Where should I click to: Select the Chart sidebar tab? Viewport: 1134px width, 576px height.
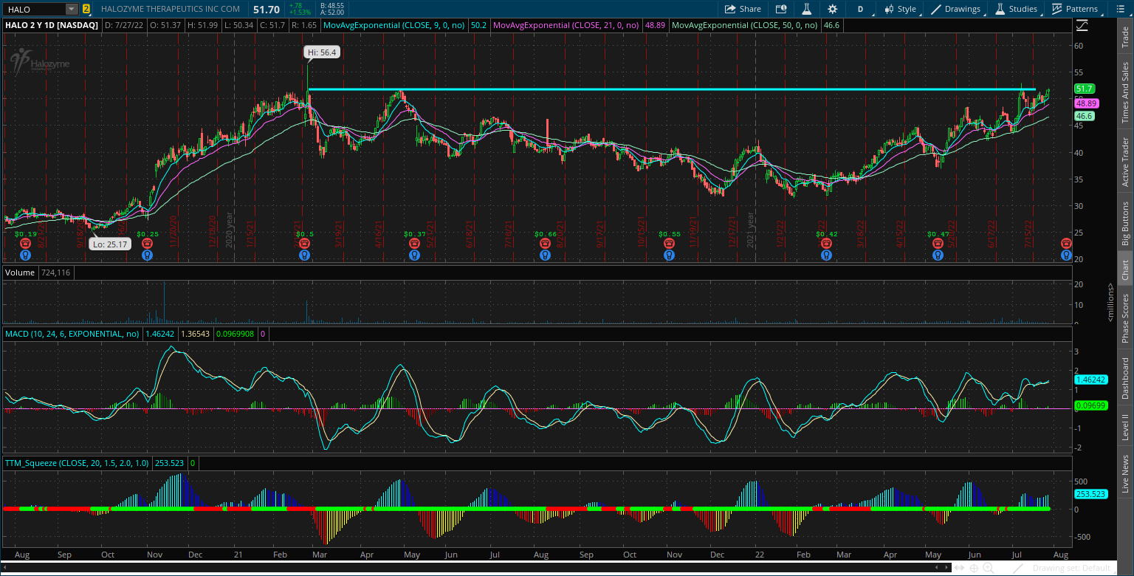(1125, 270)
